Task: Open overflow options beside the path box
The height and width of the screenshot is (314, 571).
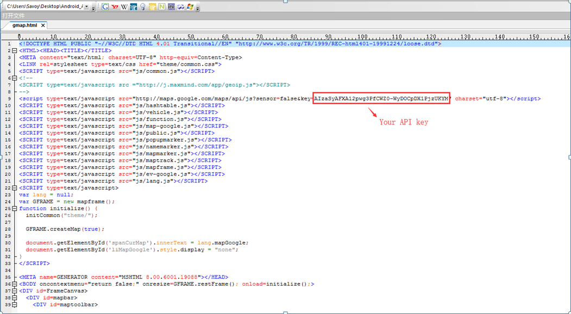Action: click(x=93, y=7)
